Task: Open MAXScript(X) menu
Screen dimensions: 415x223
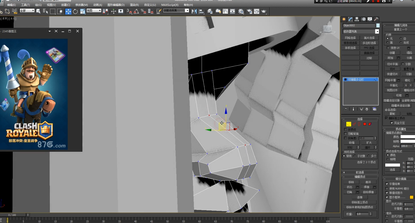Action: [x=170, y=5]
